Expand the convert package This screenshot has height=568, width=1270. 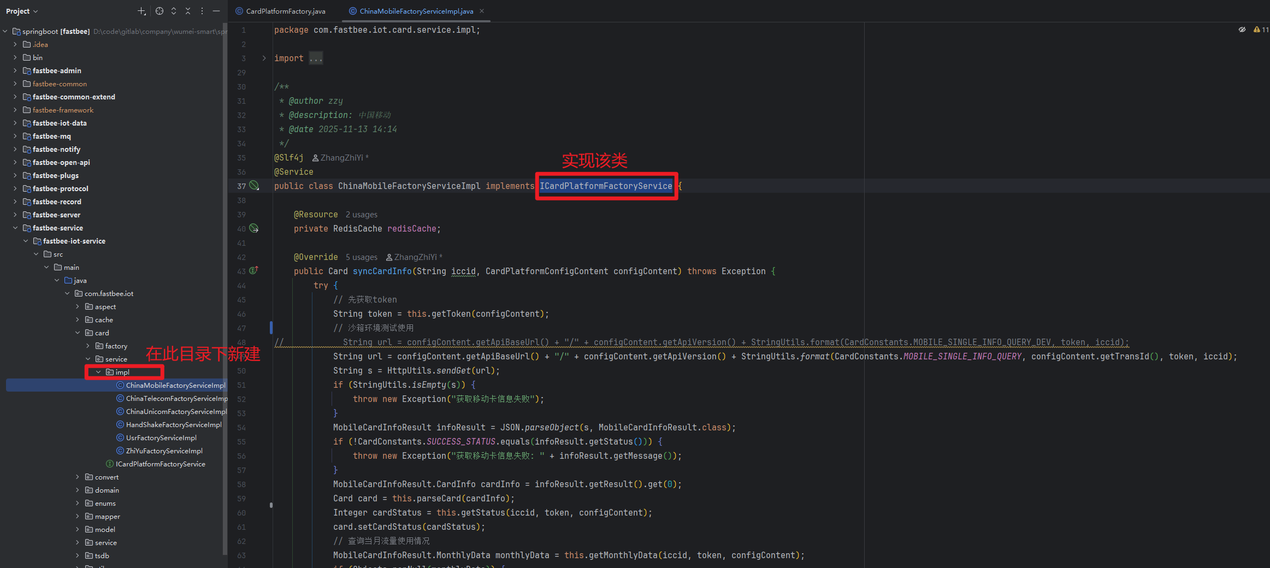pos(78,477)
